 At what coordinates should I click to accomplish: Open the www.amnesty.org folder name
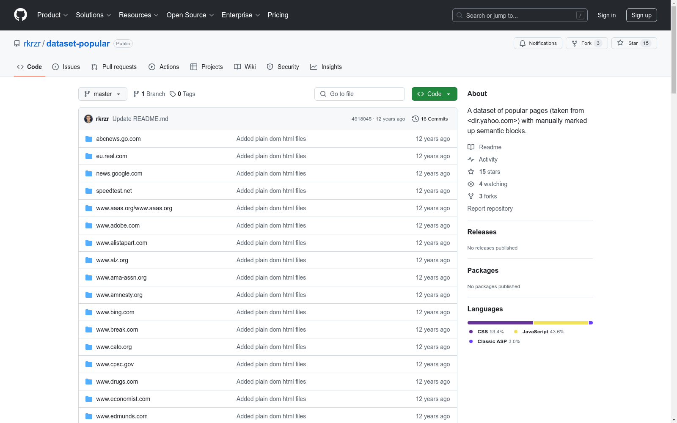[x=119, y=295]
